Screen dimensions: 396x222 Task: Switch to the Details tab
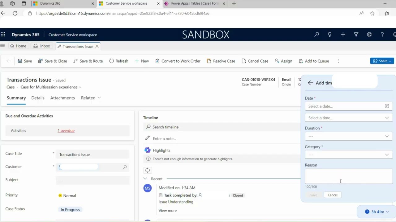pos(38,98)
